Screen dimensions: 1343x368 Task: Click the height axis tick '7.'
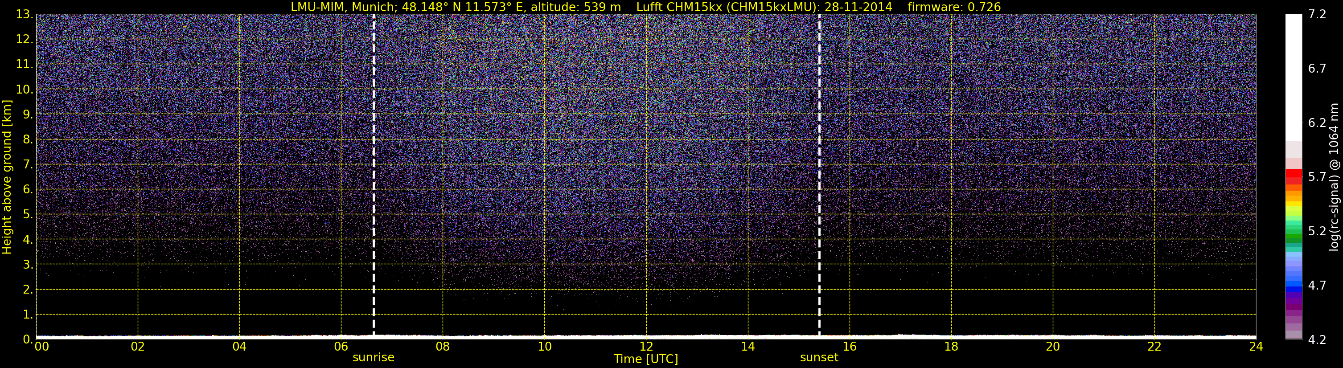[x=28, y=164]
